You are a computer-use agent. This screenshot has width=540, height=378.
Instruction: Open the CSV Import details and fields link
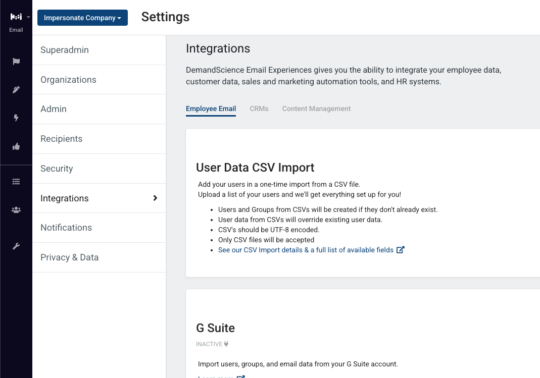pos(306,250)
